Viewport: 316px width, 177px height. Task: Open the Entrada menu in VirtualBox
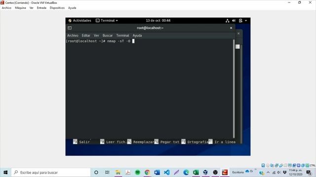click(41, 8)
